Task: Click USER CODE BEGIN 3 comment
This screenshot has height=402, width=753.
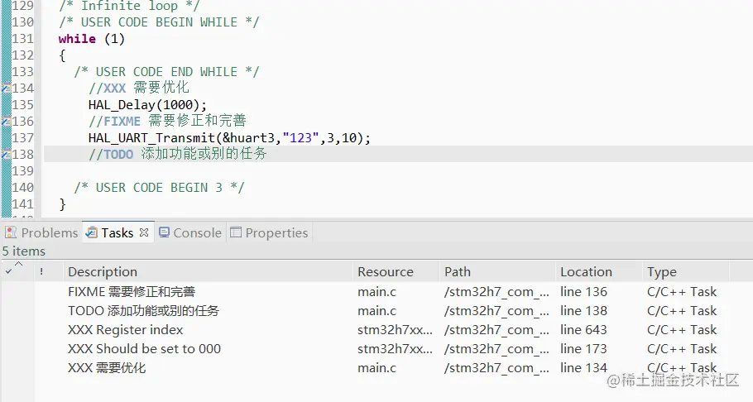Action: click(159, 187)
